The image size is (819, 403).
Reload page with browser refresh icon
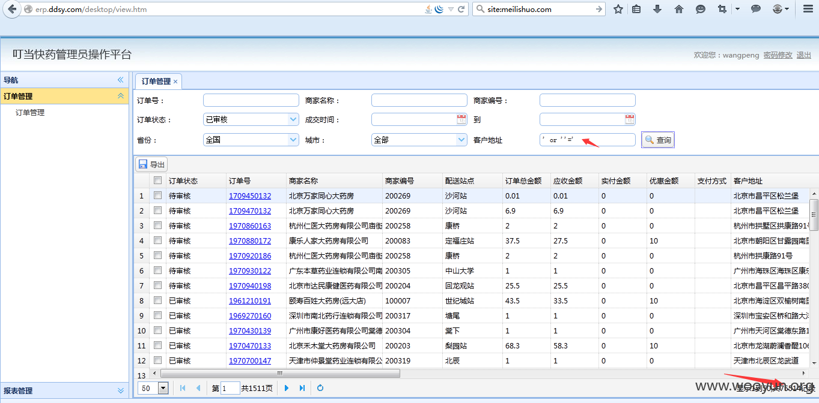point(461,9)
